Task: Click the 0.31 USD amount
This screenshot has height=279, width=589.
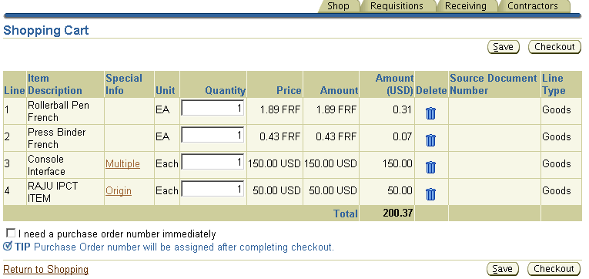Action: coord(403,109)
